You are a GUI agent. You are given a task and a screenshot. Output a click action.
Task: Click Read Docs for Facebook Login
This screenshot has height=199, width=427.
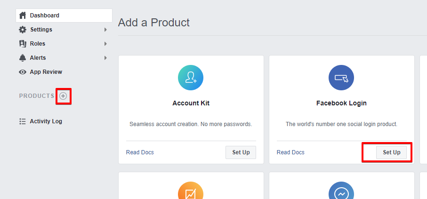[x=290, y=152]
